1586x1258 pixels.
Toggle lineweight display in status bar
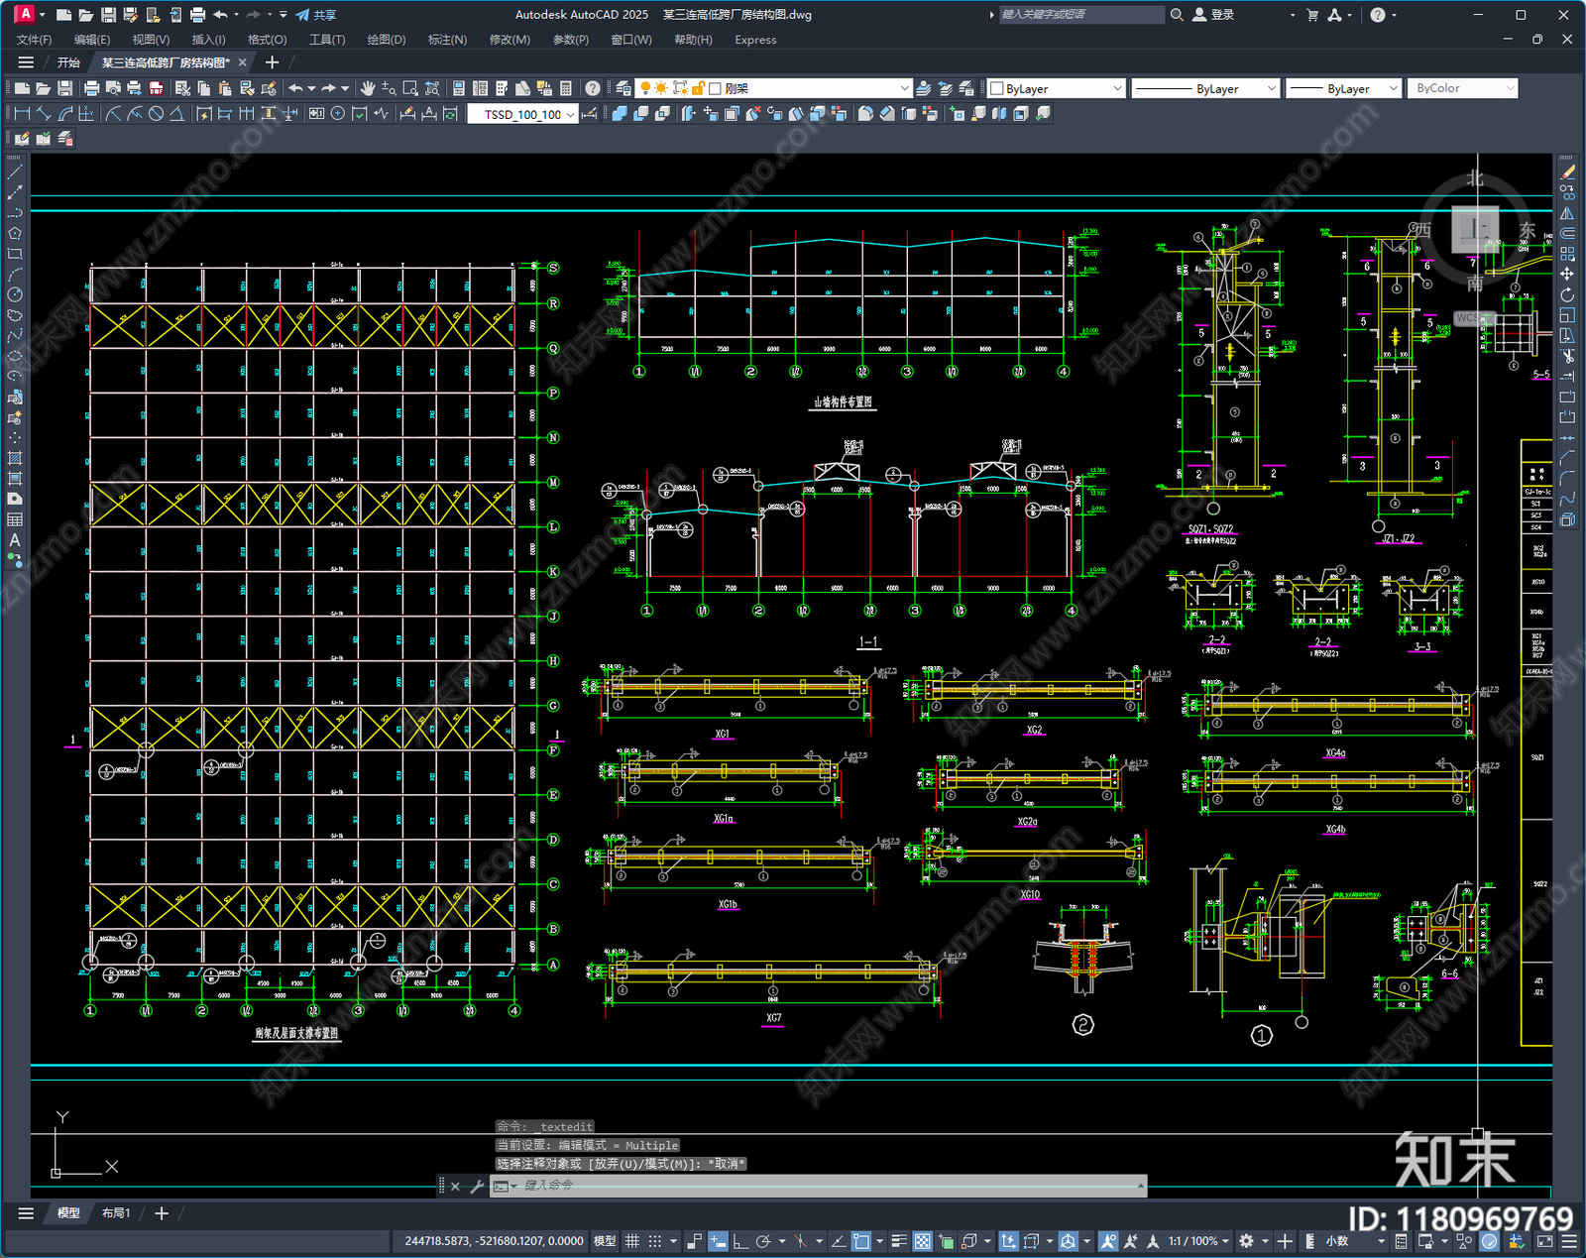point(899,1241)
